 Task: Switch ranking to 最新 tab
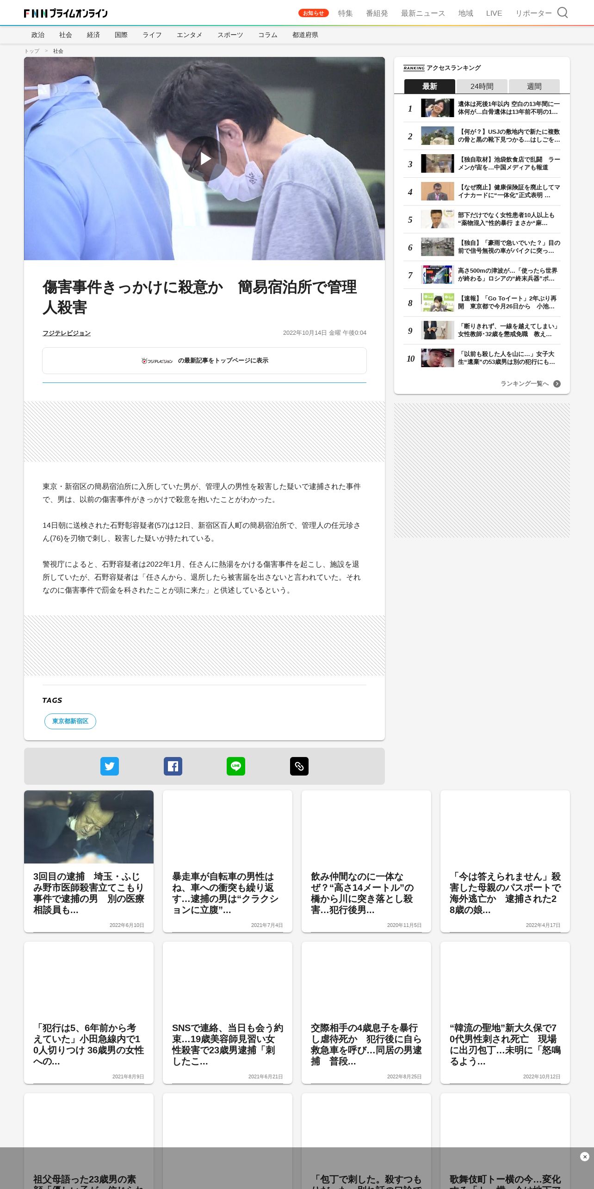pos(430,86)
